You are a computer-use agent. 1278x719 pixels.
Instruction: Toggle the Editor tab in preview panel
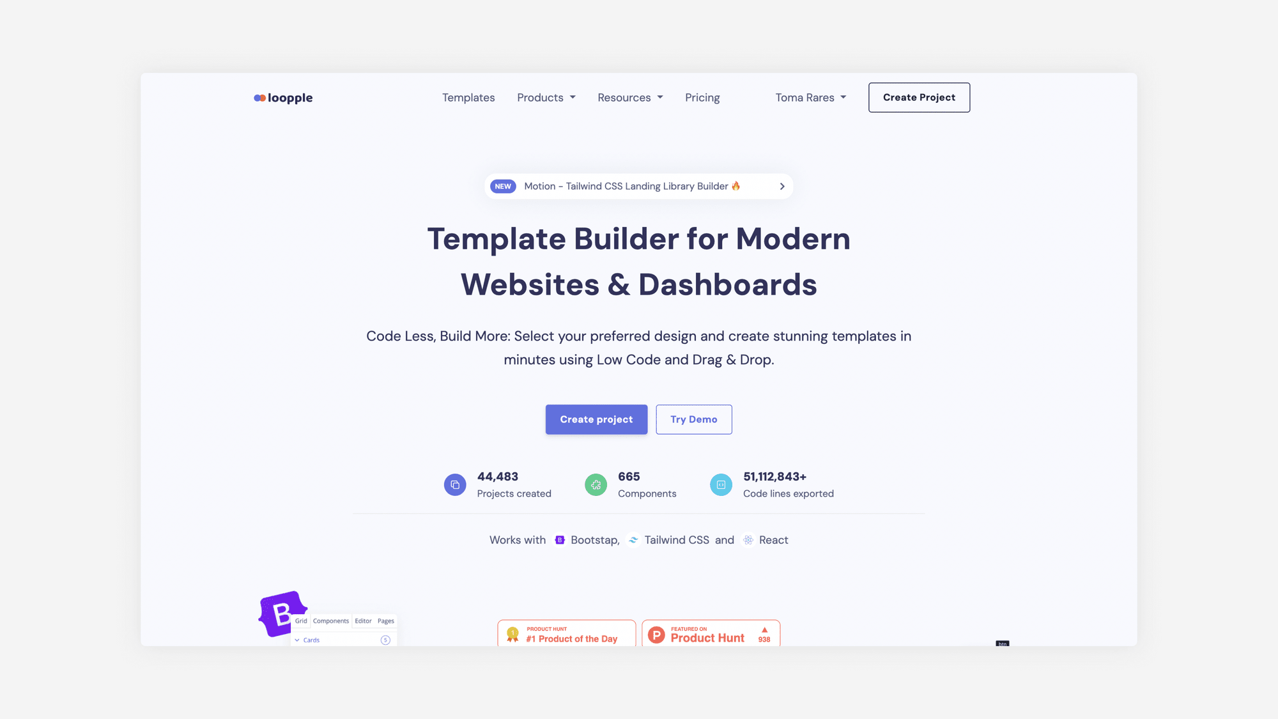[x=362, y=621]
